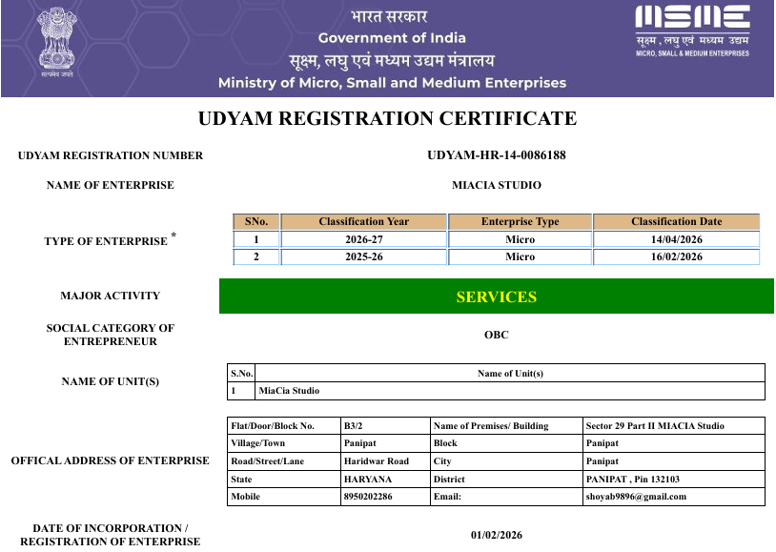Click the UDYAM REGISTRATION NUMBER label
Viewport: 776px width, 552px height.
[x=111, y=155]
